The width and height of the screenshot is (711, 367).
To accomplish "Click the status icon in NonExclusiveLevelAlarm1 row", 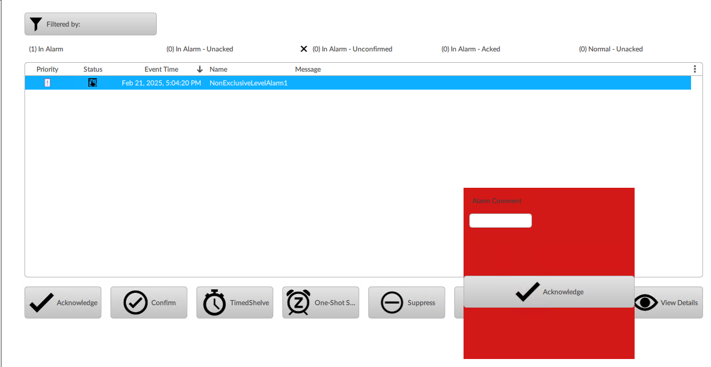I will click(92, 83).
